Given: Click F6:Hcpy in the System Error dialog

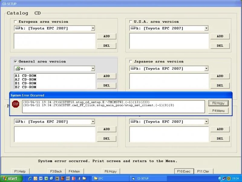Looking at the screenshot, I should (218, 103).
